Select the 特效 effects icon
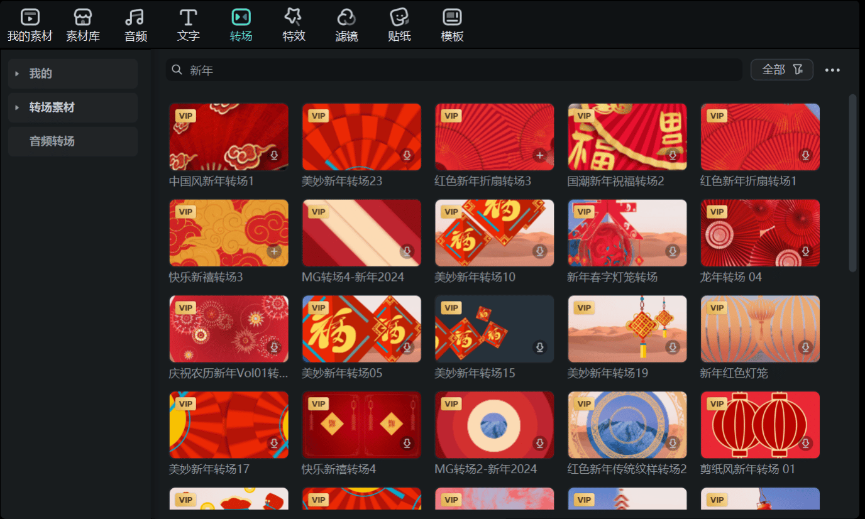This screenshot has height=519, width=865. [x=294, y=26]
